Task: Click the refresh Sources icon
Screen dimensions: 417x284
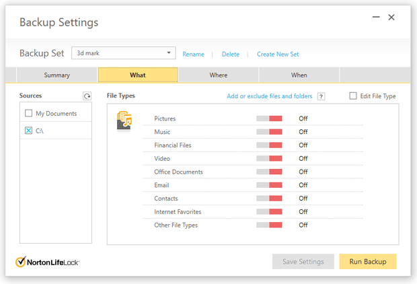Action: point(87,96)
